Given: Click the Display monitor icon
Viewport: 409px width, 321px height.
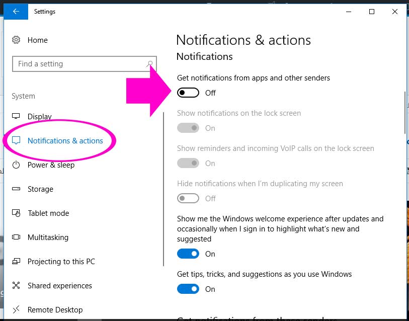Looking at the screenshot, I should point(16,116).
